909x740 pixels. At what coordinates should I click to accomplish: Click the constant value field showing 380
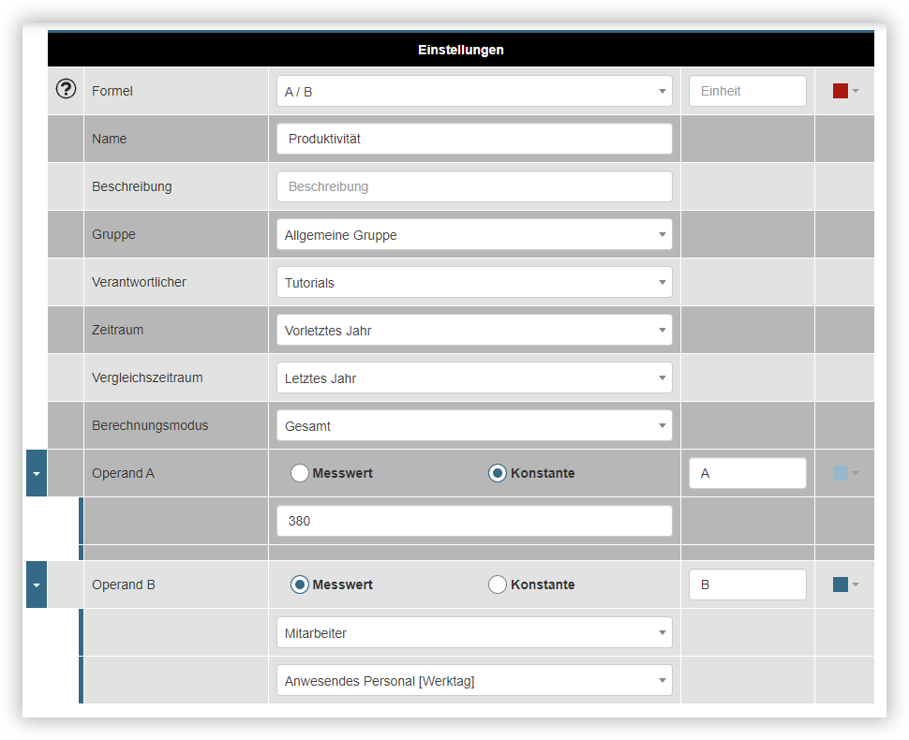click(x=473, y=520)
